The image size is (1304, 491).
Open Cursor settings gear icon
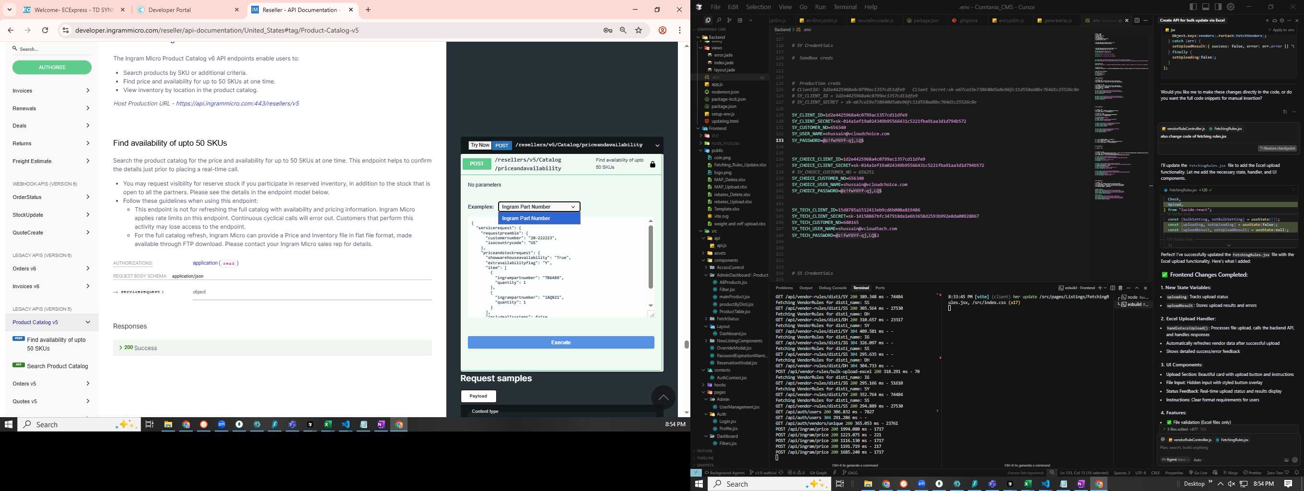tap(1231, 7)
